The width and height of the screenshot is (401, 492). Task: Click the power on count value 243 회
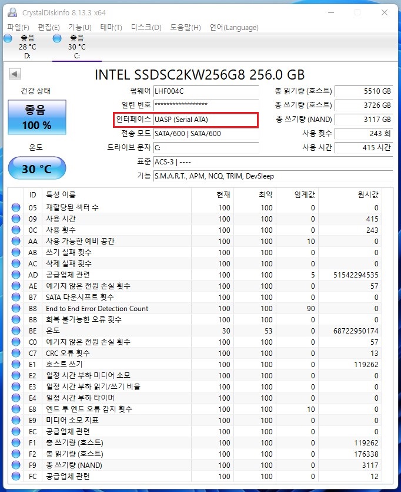(x=364, y=134)
